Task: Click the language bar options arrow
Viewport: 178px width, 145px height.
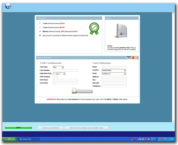Action: pos(155,140)
